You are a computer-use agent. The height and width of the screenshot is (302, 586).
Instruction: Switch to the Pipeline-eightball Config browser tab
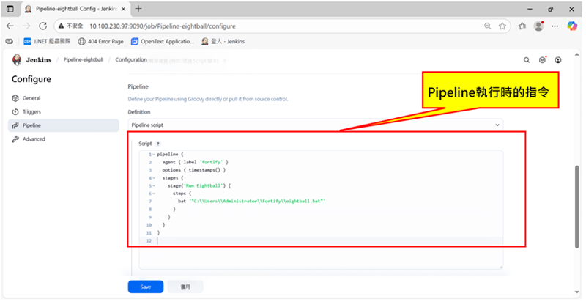75,9
